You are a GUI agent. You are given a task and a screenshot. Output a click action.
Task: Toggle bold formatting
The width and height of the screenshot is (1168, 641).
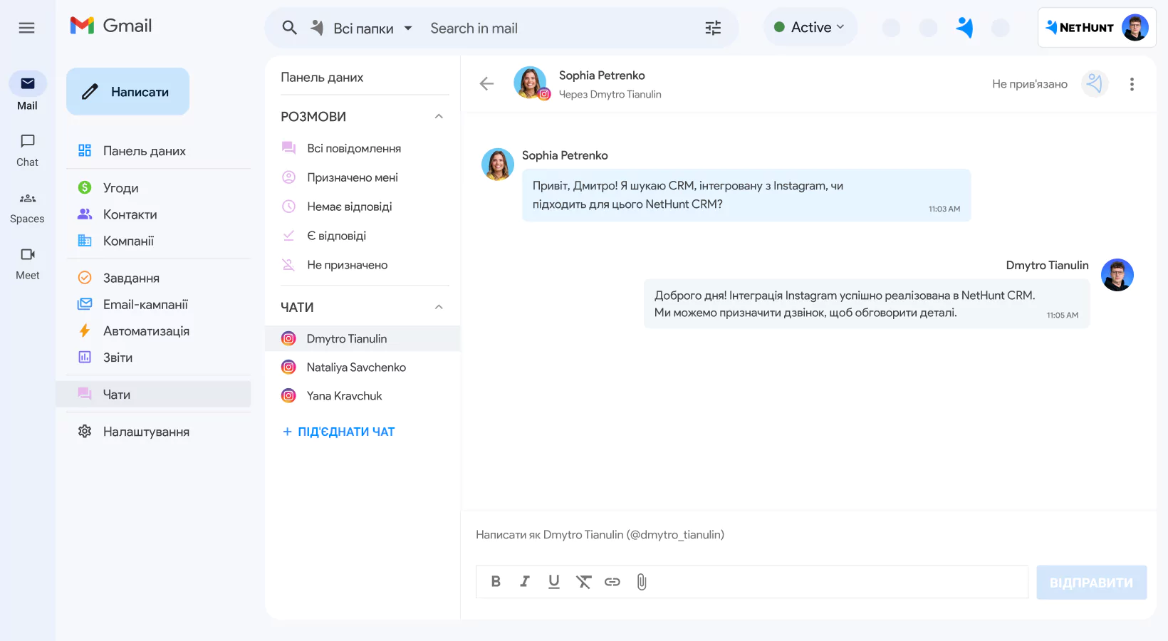pyautogui.click(x=496, y=582)
